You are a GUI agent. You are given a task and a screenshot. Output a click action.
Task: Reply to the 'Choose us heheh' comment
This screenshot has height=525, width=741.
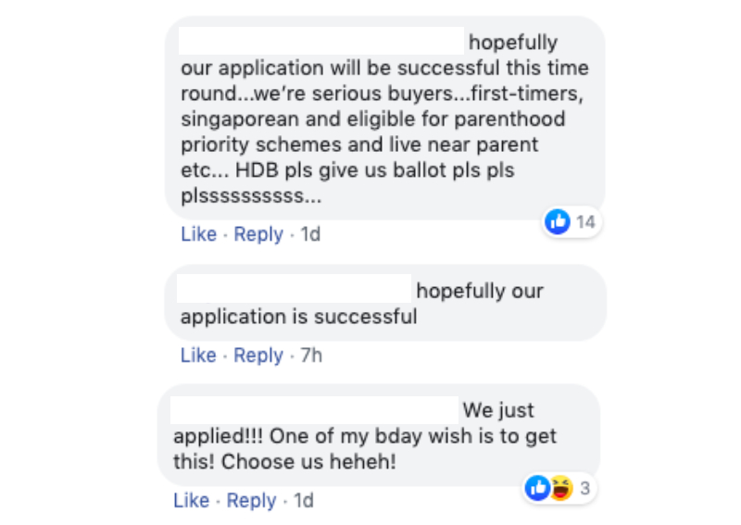(x=251, y=500)
